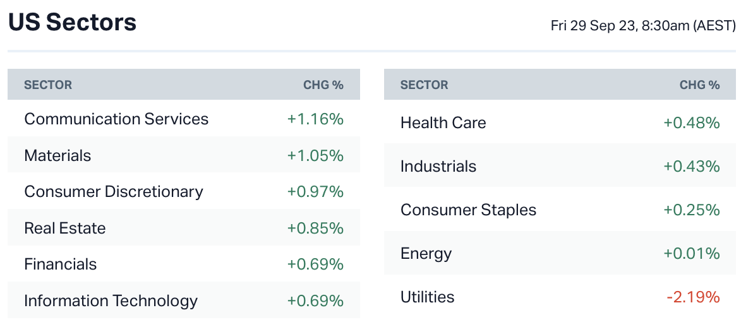753x327 pixels.
Task: Select the Financials sector name
Action: [x=61, y=264]
